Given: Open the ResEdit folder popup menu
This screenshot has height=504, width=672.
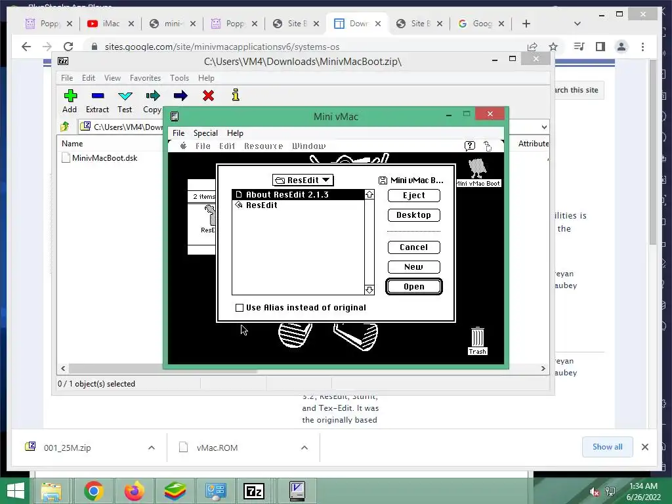Looking at the screenshot, I should point(303,180).
